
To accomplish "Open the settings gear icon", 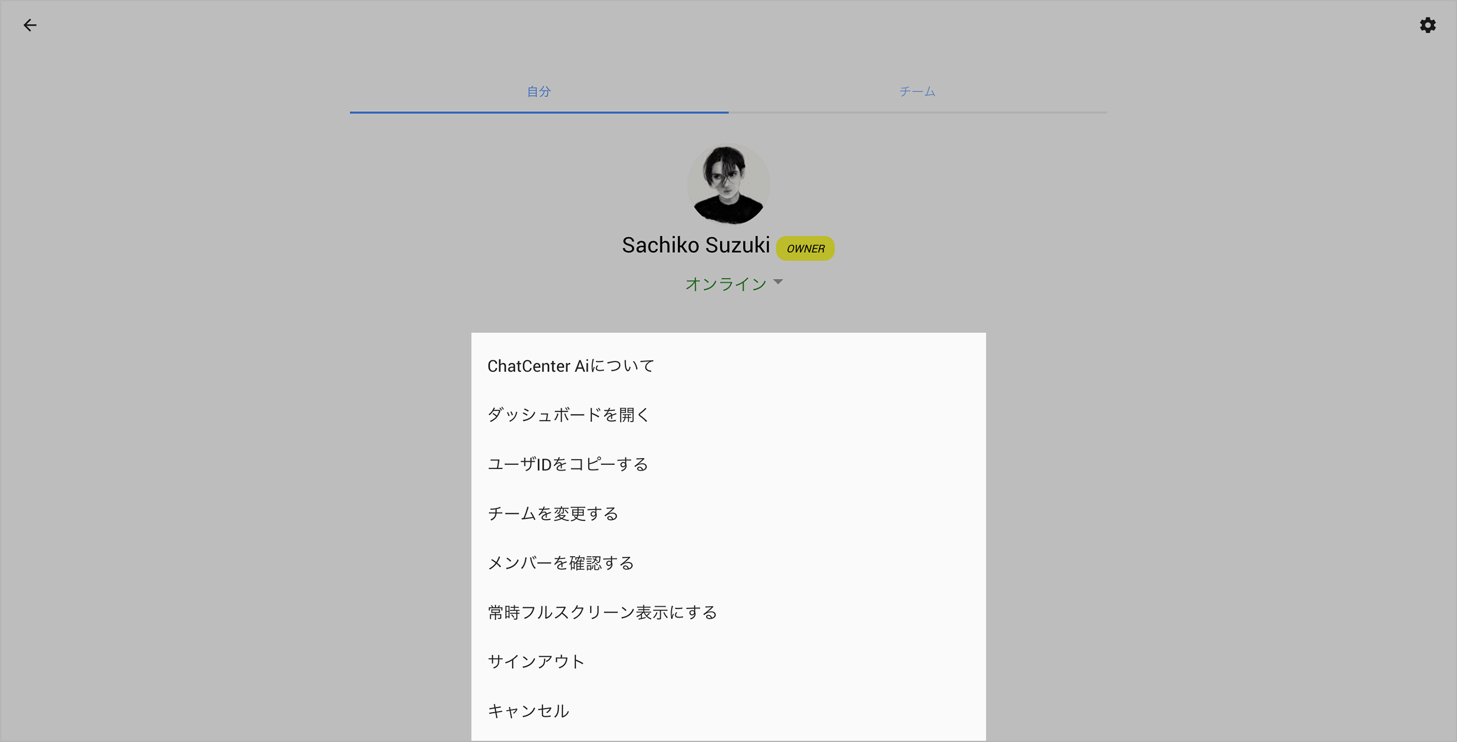I will (x=1427, y=25).
